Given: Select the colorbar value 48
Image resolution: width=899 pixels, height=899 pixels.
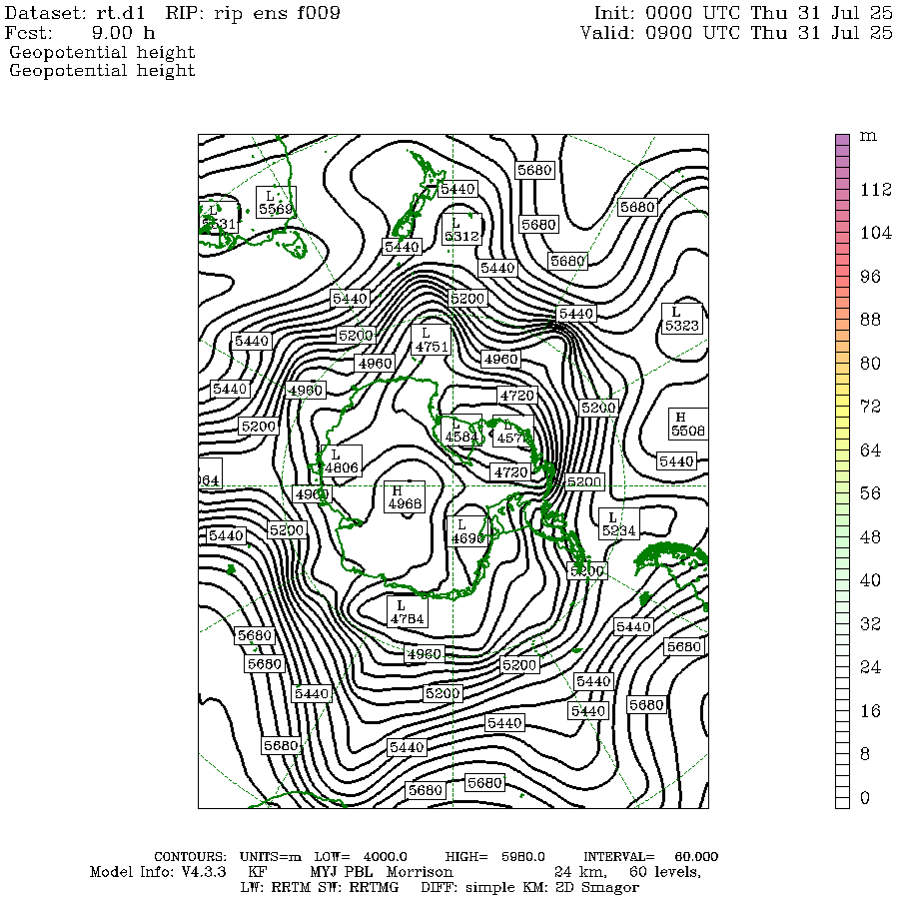Looking at the screenshot, I should [x=870, y=536].
